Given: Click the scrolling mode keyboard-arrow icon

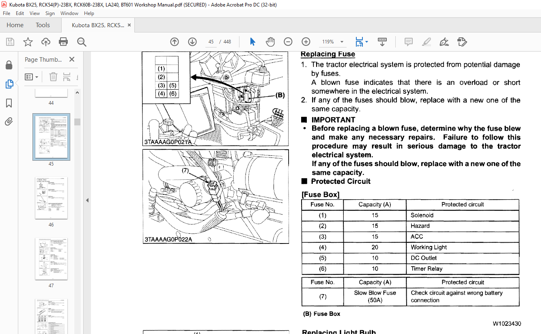Looking at the screenshot, I should point(382,42).
